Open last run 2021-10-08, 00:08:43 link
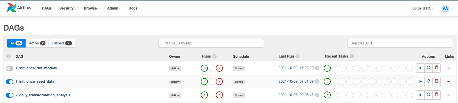The height and width of the screenshot is (103, 458). point(296,95)
